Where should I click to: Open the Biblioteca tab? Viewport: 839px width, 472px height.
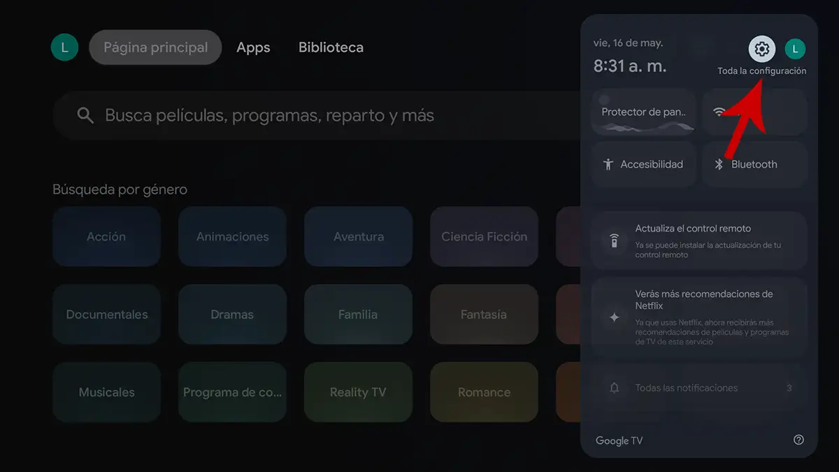tap(330, 47)
